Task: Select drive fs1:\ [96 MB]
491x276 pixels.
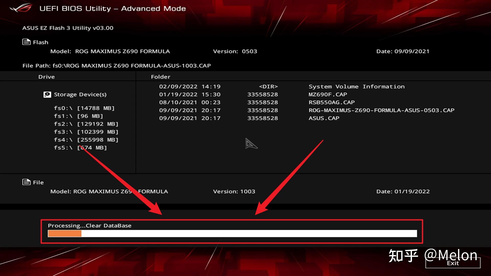Action: pos(79,116)
